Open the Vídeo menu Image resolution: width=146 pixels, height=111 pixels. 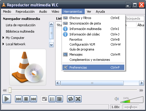[x=55, y=12]
